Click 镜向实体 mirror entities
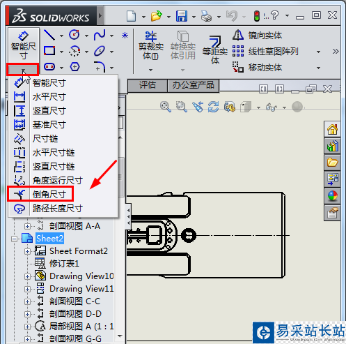The width and height of the screenshot is (346, 344). click(257, 36)
